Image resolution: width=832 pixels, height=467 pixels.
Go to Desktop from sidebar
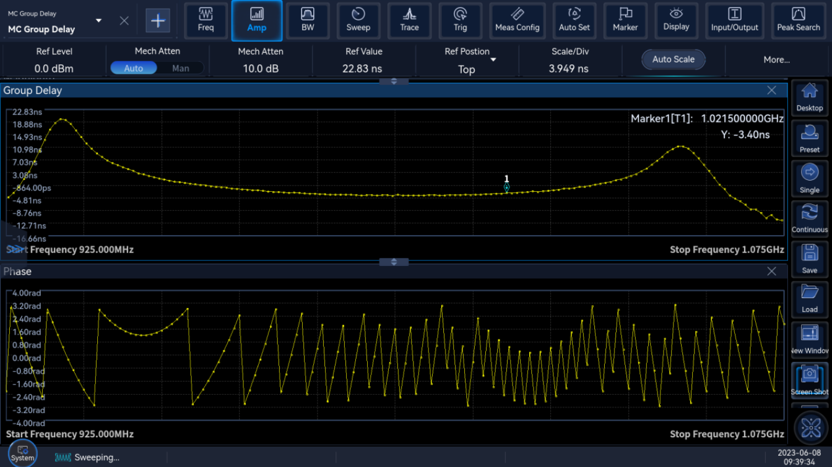coord(810,98)
